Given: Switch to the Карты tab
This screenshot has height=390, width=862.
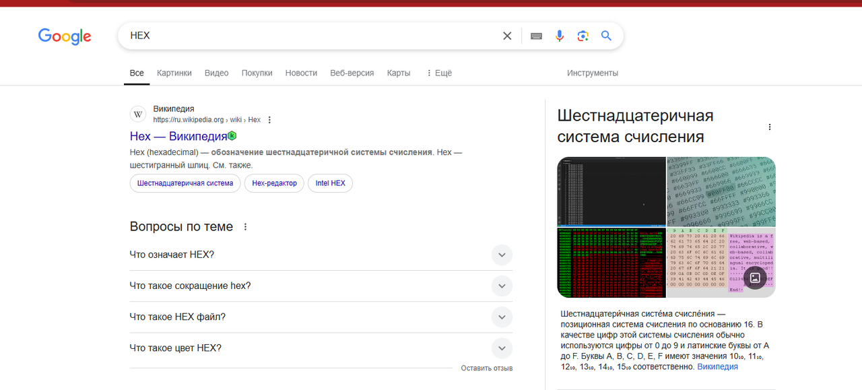Looking at the screenshot, I should pyautogui.click(x=399, y=73).
